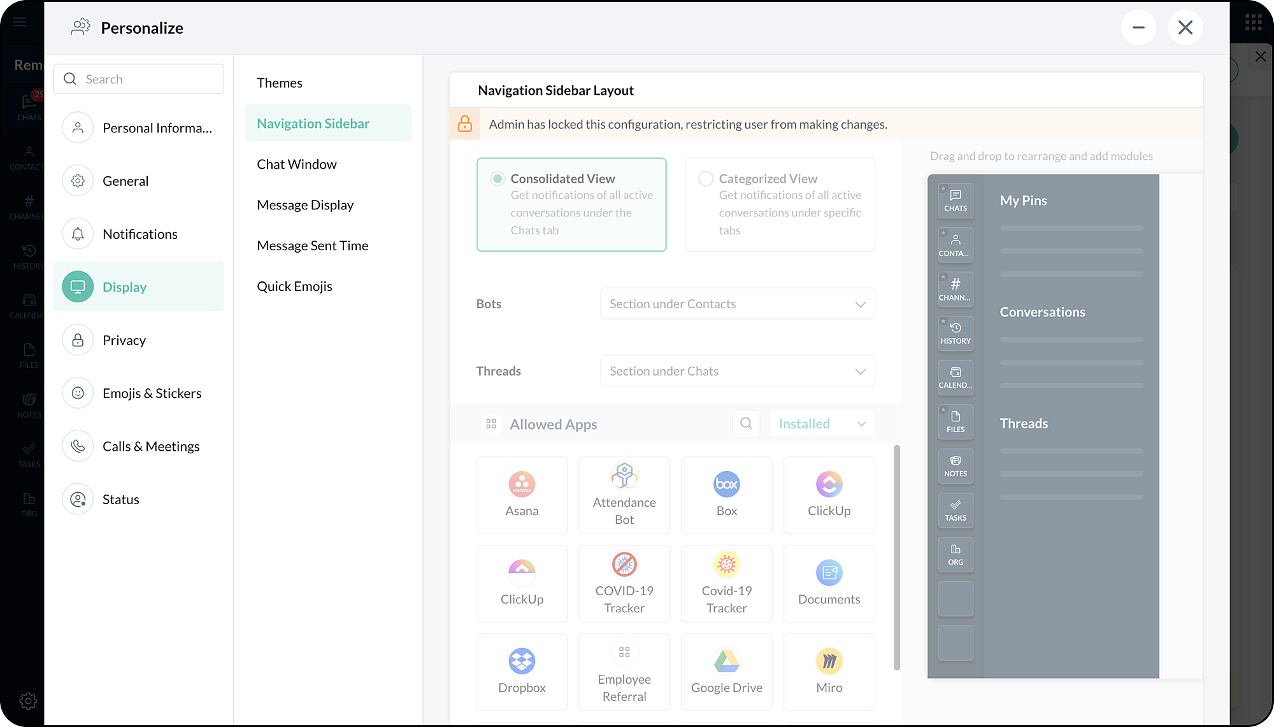Screen dimensions: 1274x727
Task: Click the Allowed Apps list scrollbar
Action: pyautogui.click(x=897, y=557)
